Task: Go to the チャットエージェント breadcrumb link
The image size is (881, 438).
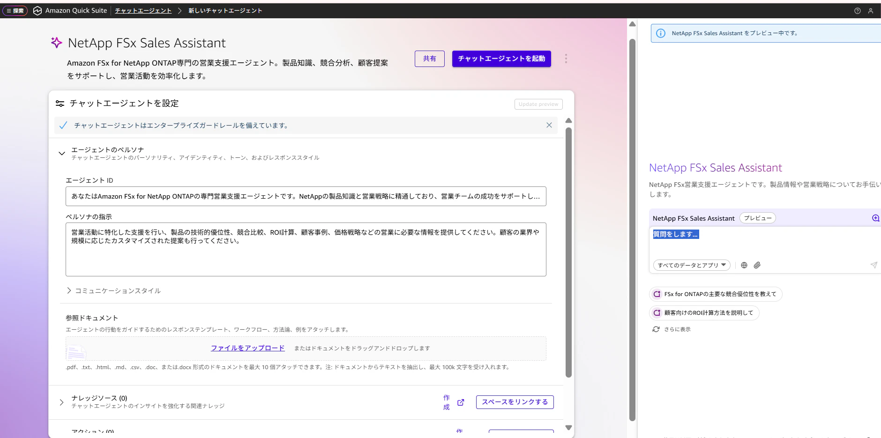Action: 143,11
